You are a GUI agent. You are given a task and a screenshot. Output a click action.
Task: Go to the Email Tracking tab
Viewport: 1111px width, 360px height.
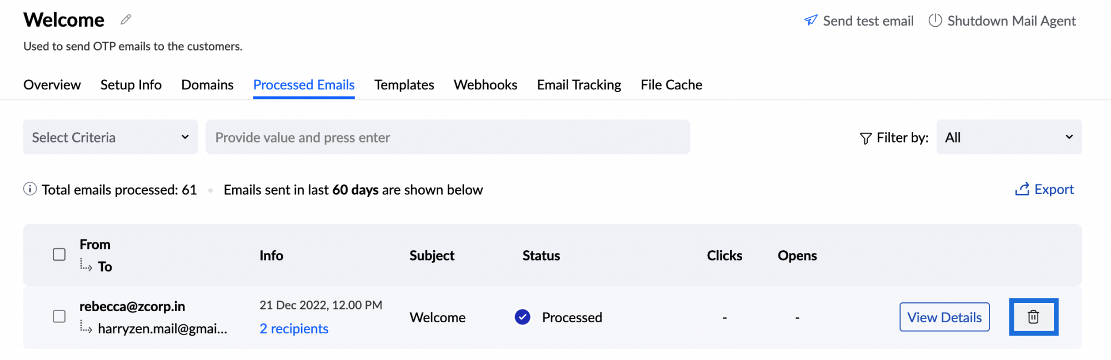tap(579, 85)
